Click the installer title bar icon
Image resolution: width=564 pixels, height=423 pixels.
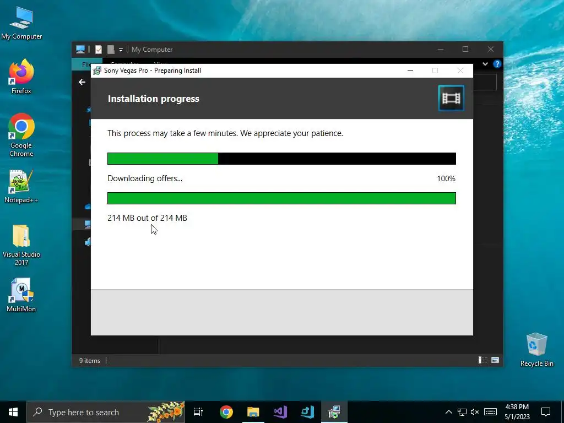(97, 70)
